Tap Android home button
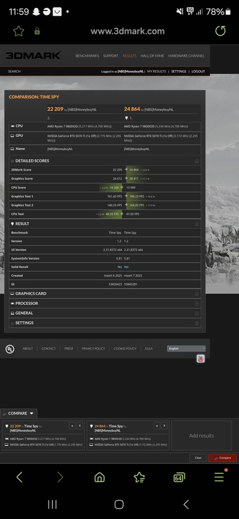239x519 pixels. coord(119,505)
